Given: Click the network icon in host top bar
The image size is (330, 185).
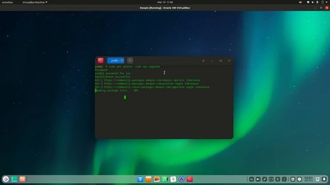Looking at the screenshot, I should 308,2.
